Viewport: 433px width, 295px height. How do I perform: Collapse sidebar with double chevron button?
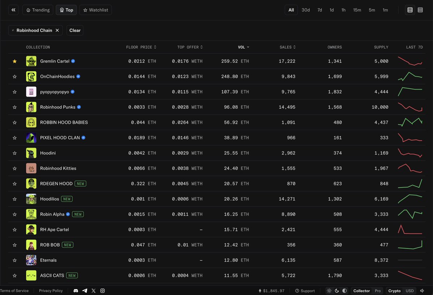pyautogui.click(x=13, y=10)
